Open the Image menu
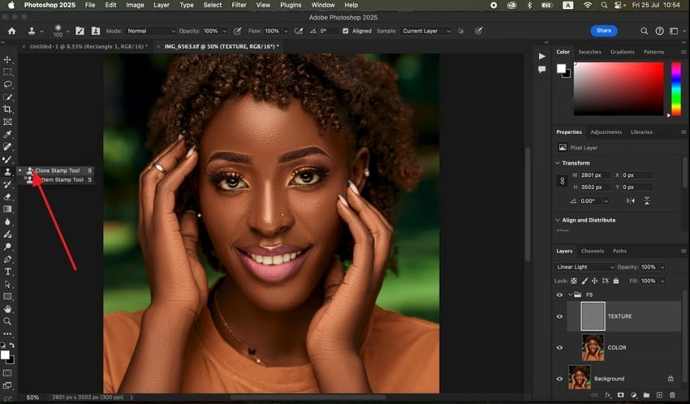 (135, 5)
